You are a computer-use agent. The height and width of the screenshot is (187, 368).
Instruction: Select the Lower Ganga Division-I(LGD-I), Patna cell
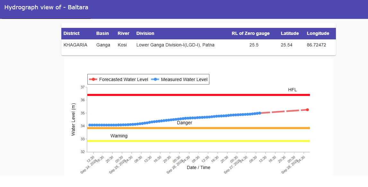point(175,45)
